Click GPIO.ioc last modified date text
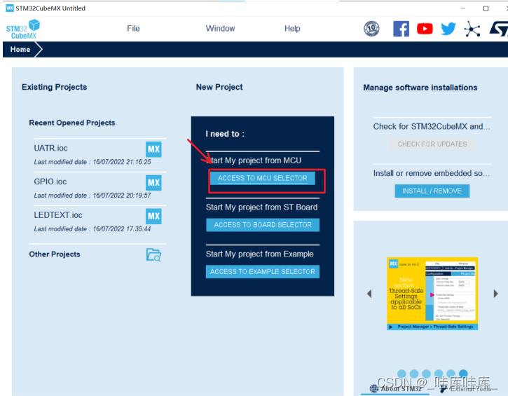This screenshot has height=396, width=508. click(x=92, y=196)
